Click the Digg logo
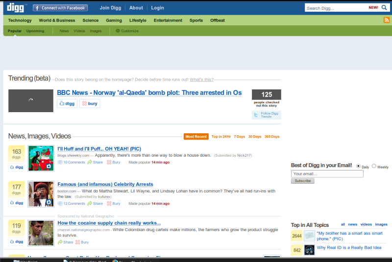The image size is (392, 262). [16, 7]
